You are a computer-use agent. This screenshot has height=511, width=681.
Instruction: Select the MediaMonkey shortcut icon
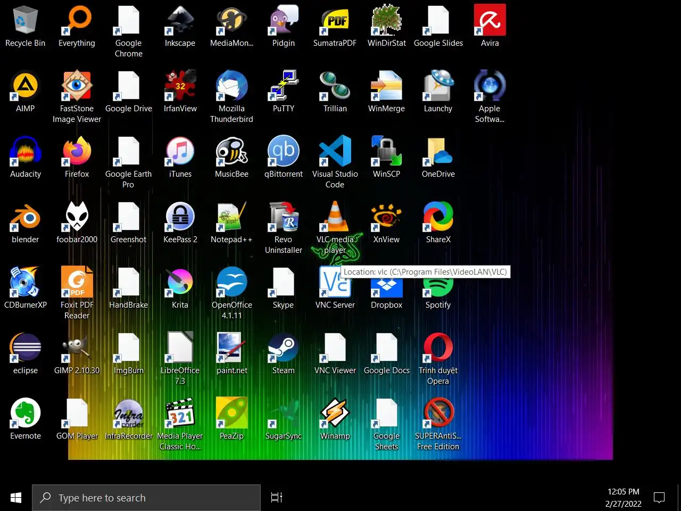click(231, 20)
